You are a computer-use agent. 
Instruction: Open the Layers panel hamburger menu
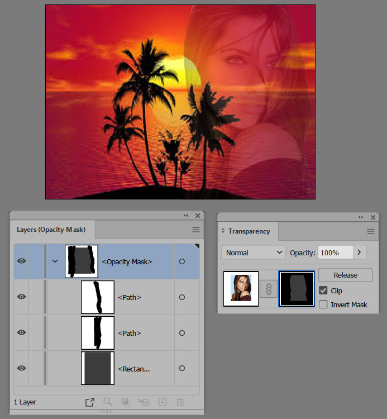[x=196, y=230]
